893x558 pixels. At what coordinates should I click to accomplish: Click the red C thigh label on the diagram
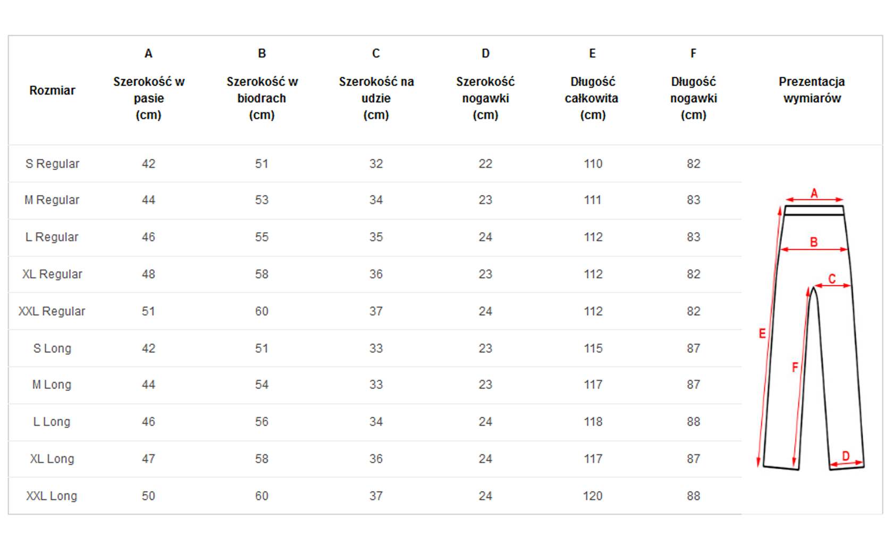pos(832,279)
